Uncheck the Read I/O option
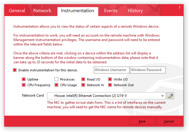Viewport: 189px width, 132px height. pos(83,79)
